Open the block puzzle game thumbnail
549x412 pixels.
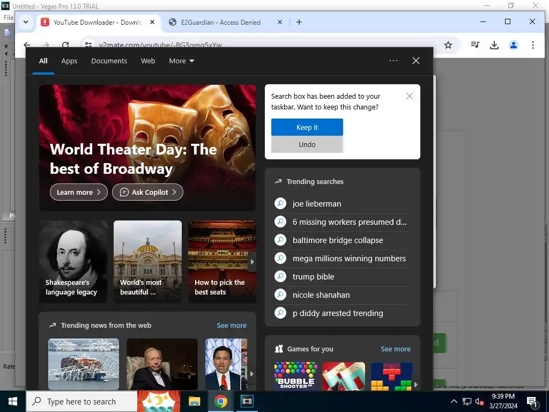tap(392, 376)
